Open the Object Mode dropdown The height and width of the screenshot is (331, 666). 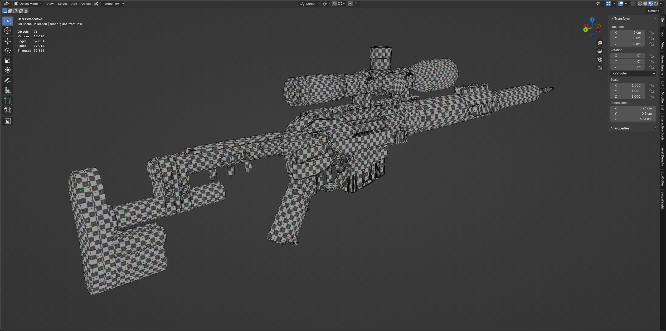coord(28,4)
